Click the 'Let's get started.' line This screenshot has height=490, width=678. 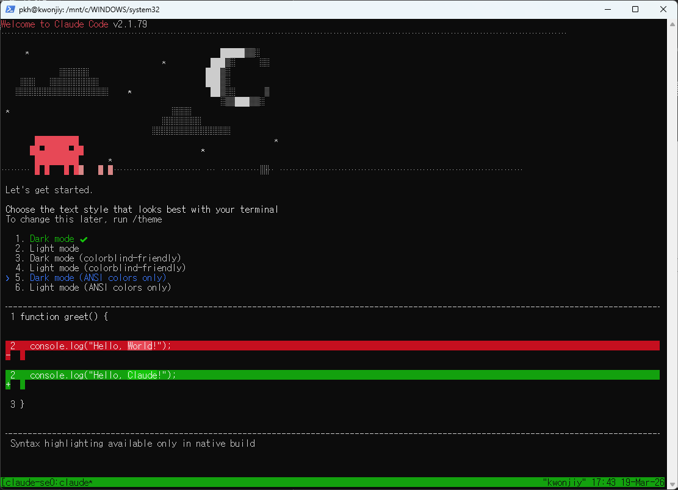[49, 190]
